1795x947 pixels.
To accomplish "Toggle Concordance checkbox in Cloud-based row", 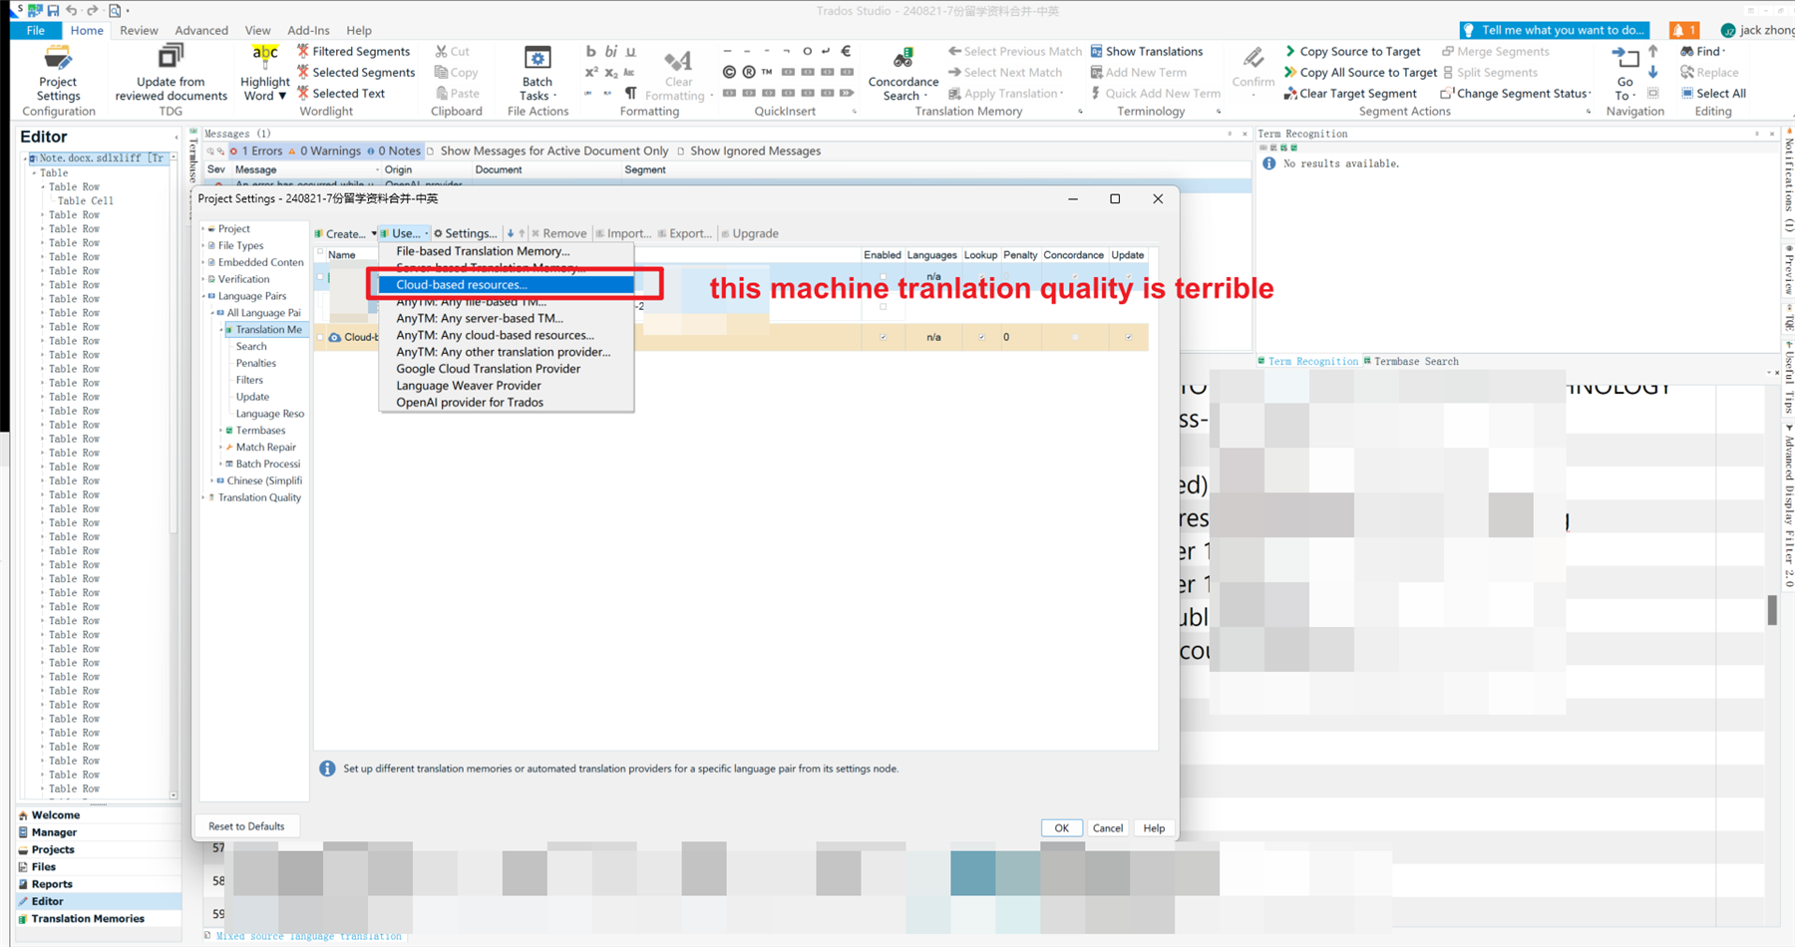I will click(1075, 337).
